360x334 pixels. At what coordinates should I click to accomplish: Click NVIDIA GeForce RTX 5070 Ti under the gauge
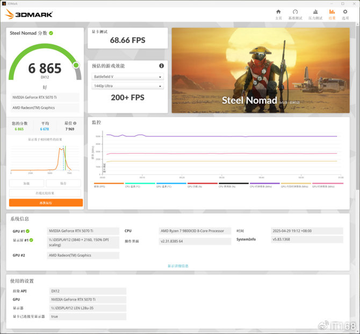[45, 97]
